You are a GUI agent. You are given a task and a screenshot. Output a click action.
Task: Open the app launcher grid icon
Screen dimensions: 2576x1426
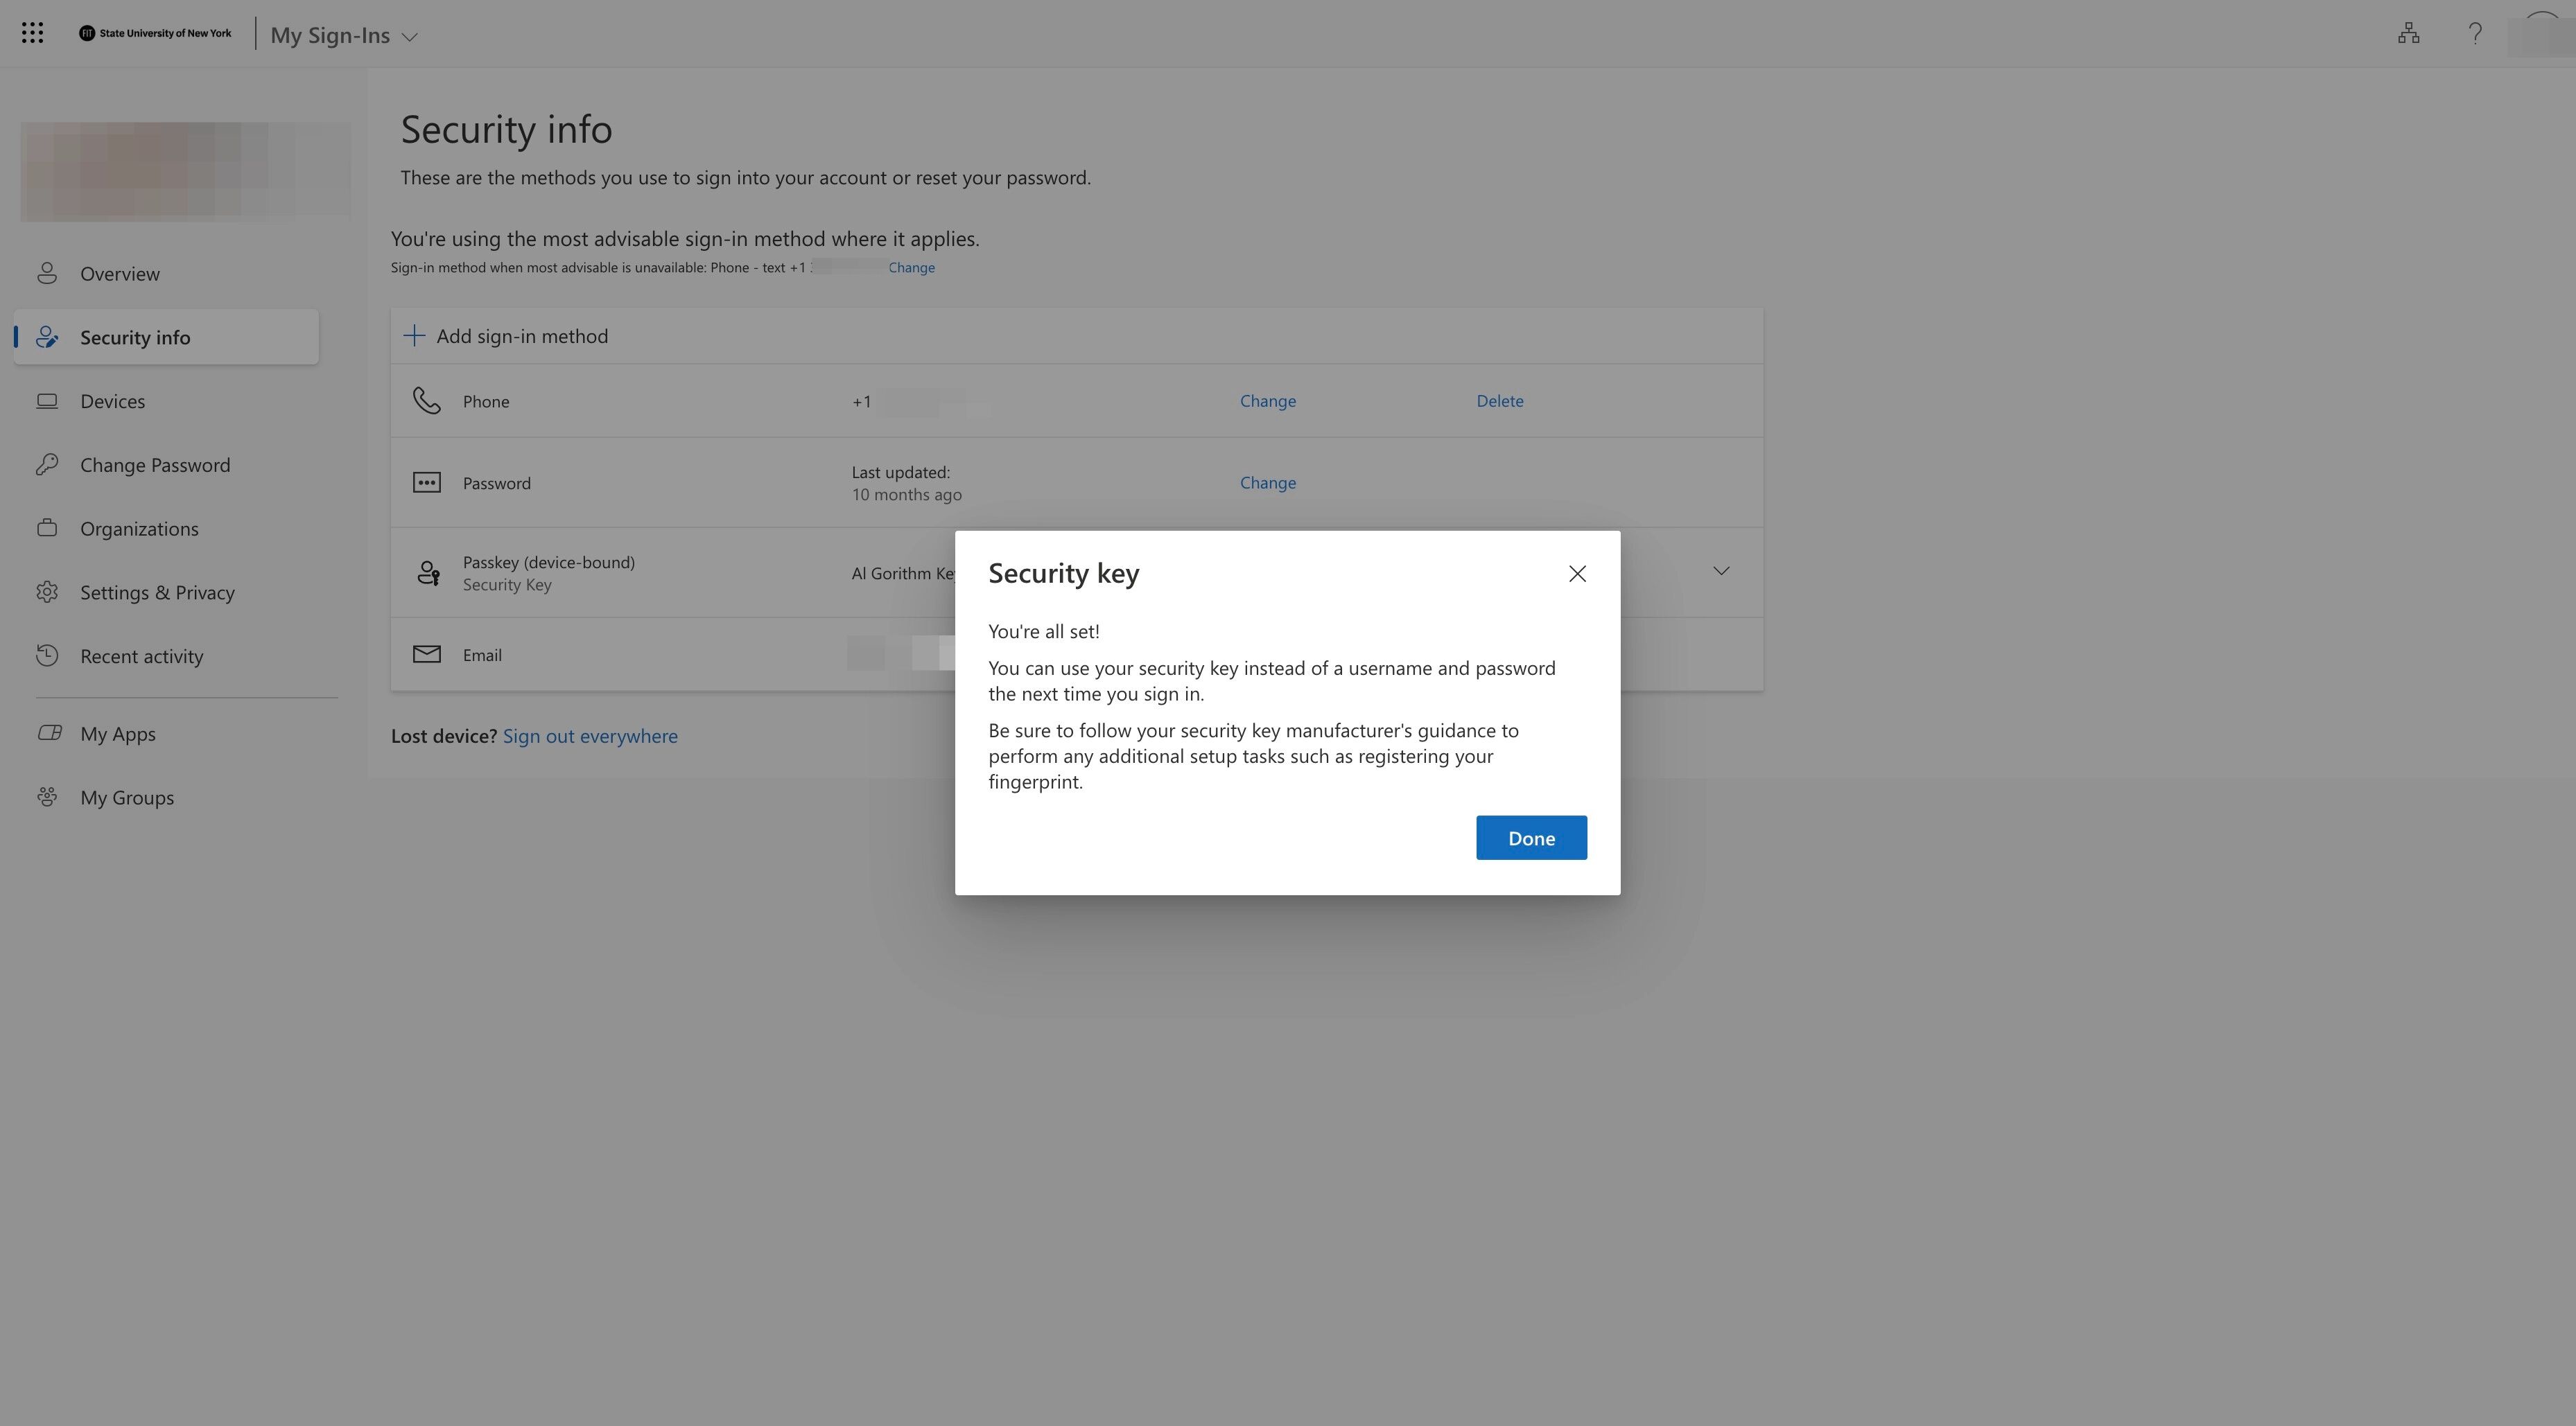click(32, 33)
